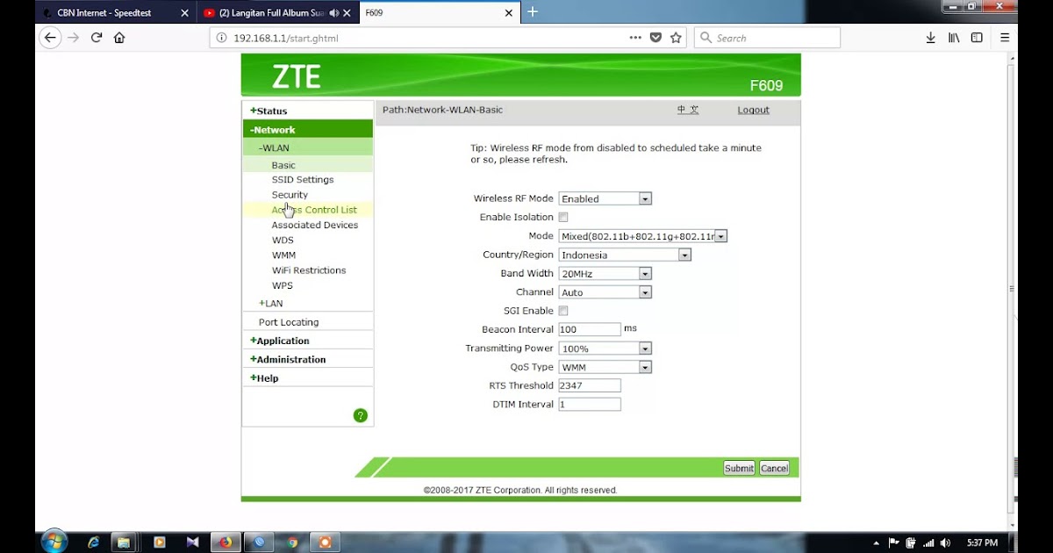Open the library icon in toolbar
The image size is (1053, 553).
click(x=954, y=38)
